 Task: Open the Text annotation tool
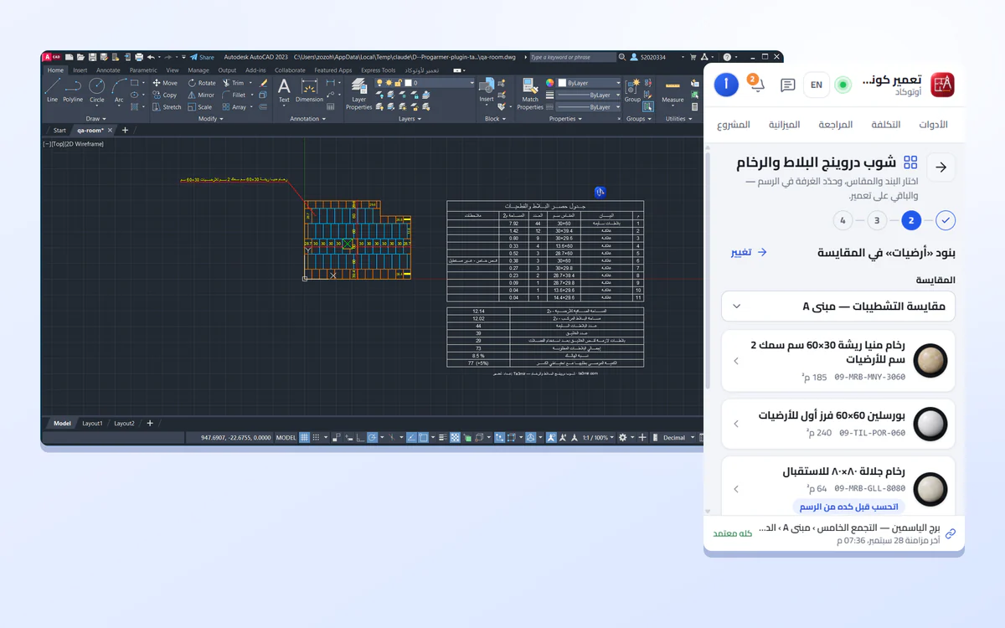pyautogui.click(x=284, y=90)
